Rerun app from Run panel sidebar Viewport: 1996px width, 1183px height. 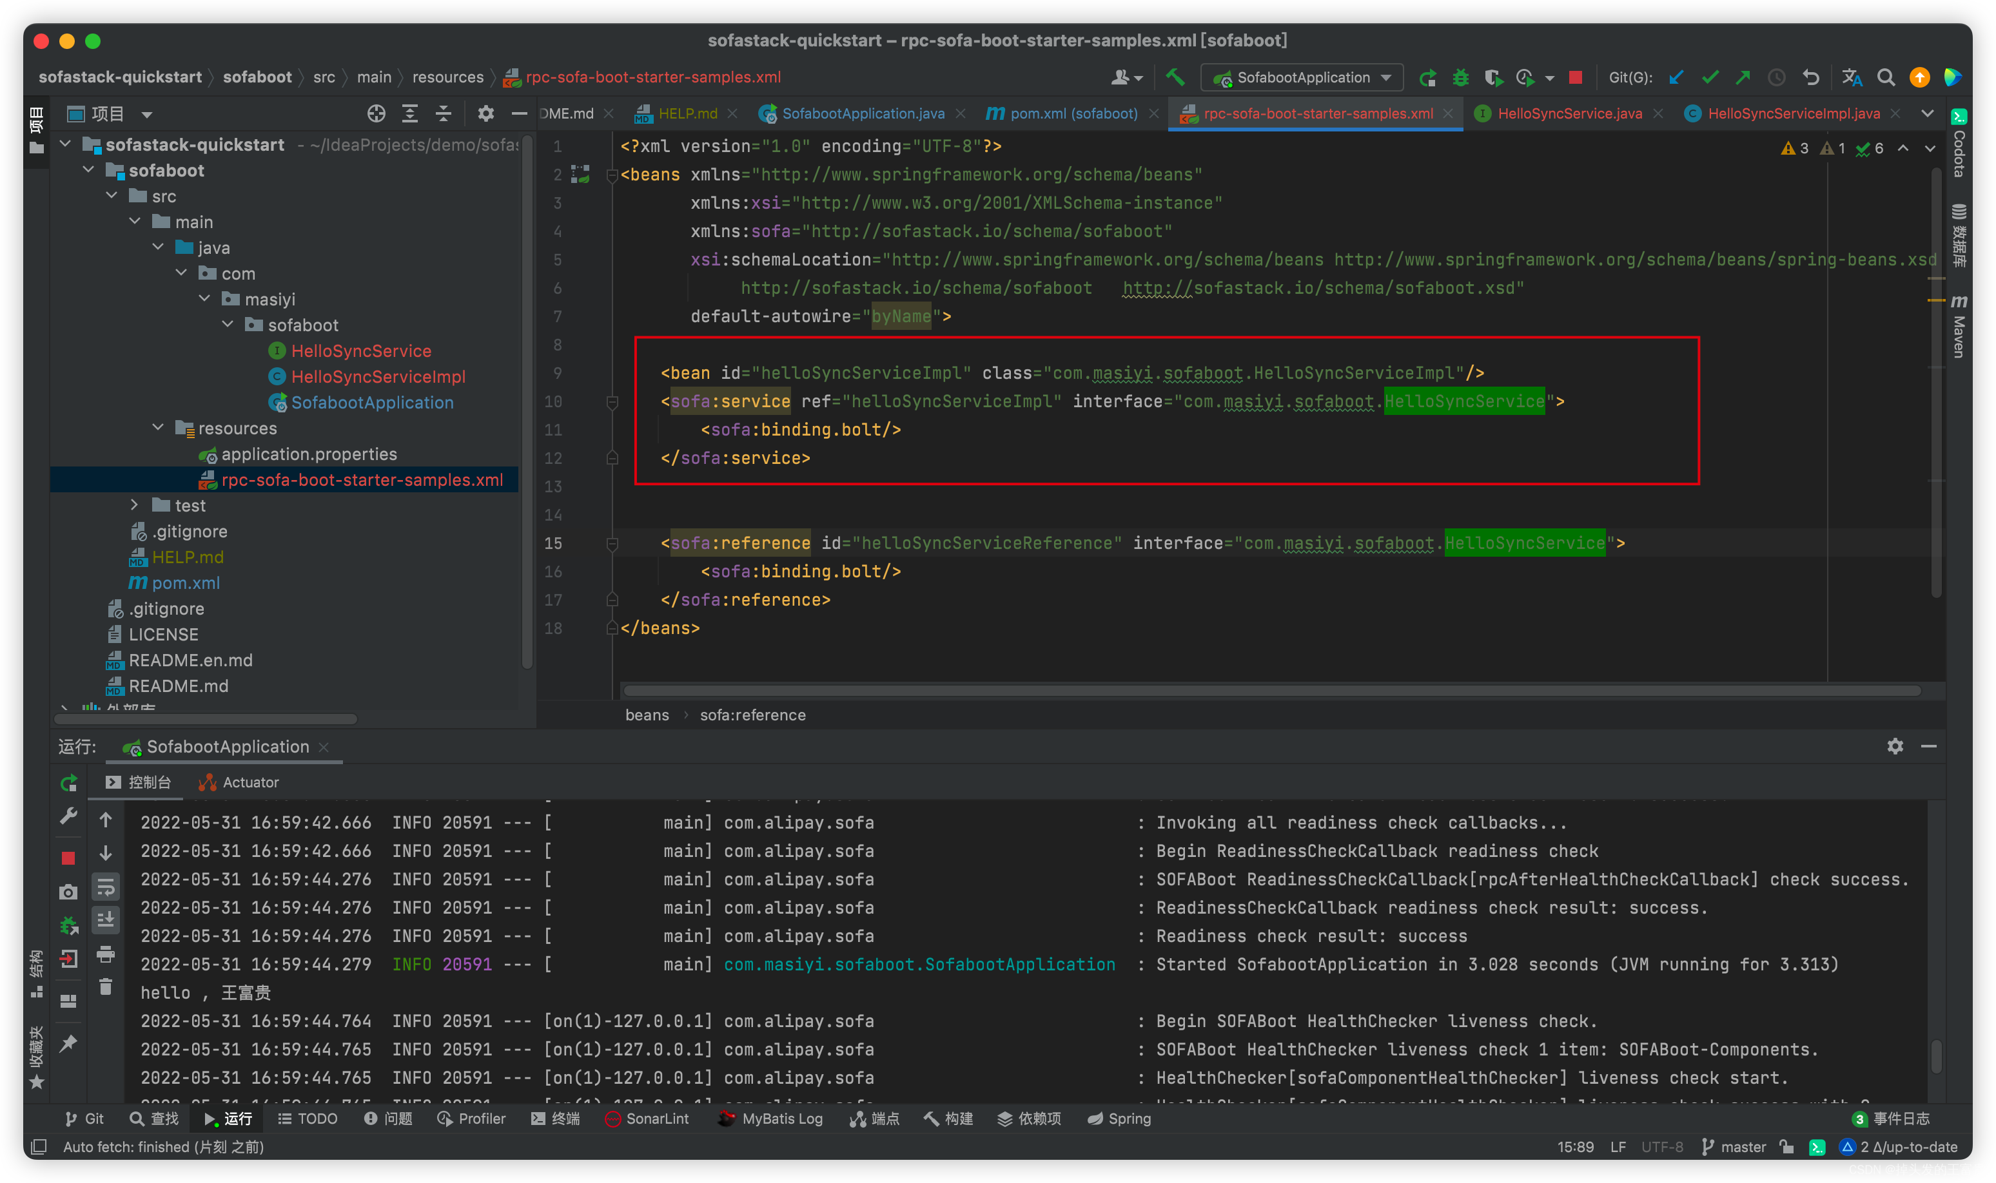pos(68,783)
